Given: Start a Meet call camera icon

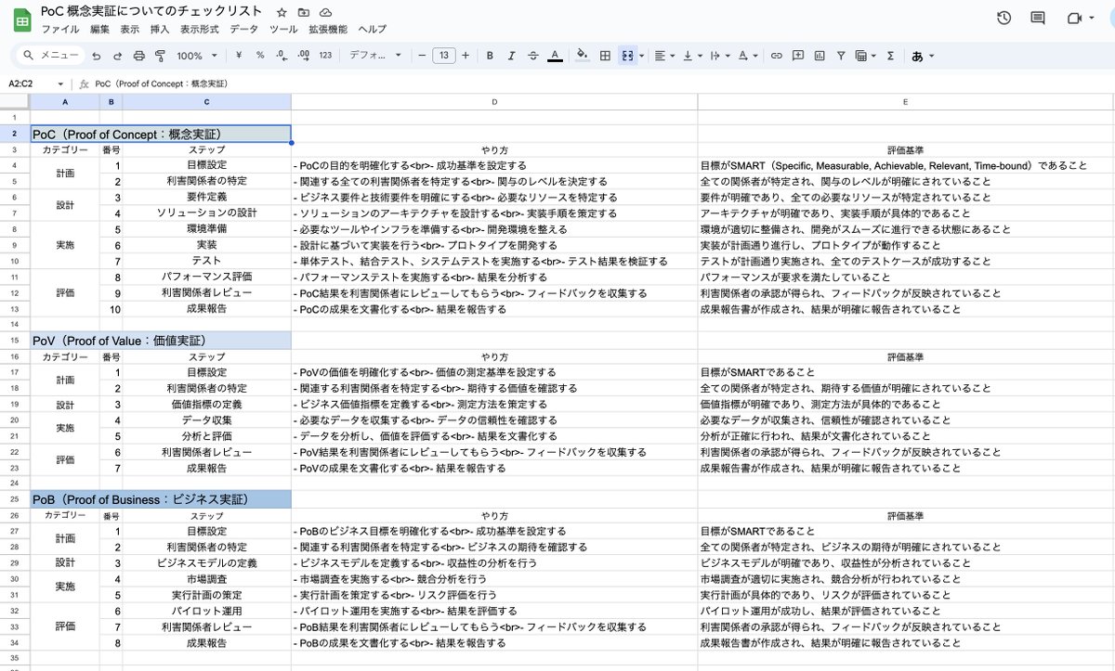Looking at the screenshot, I should [1076, 19].
